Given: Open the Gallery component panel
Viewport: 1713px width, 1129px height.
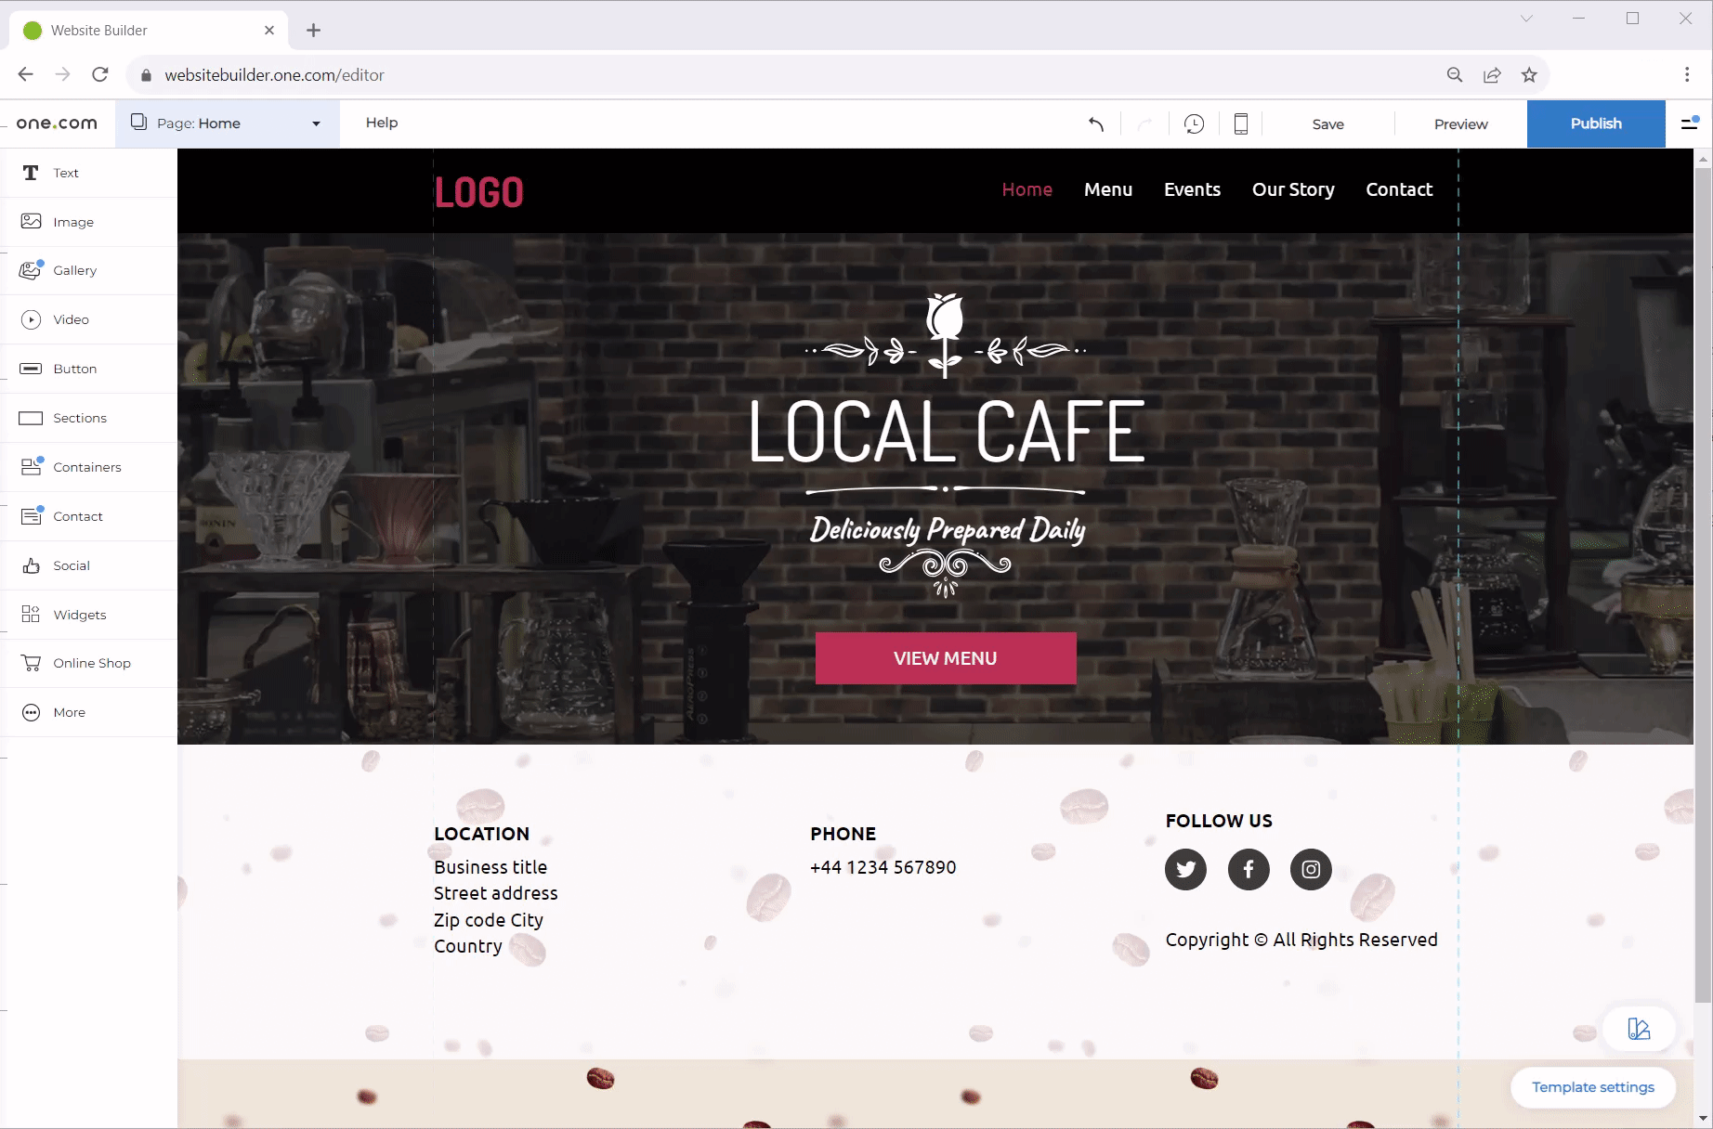Looking at the screenshot, I should [74, 270].
